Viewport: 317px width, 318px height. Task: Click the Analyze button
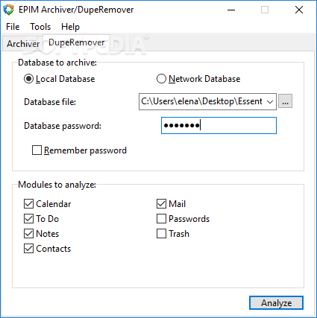[276, 303]
